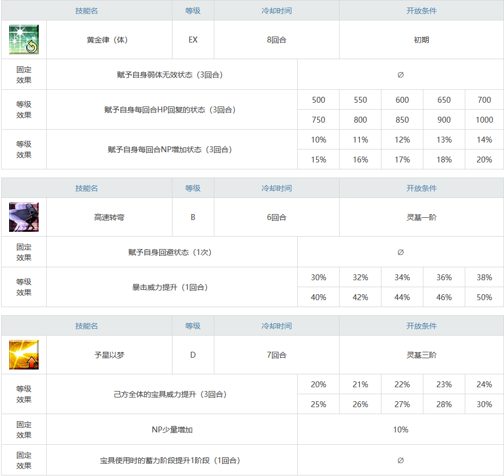Image resolution: width=504 pixels, height=476 pixels.
Task: Click the 初期 unlock condition cell
Action: (421, 40)
